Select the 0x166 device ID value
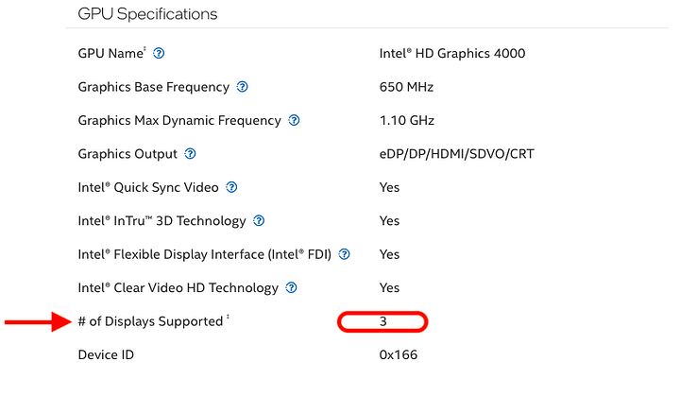The height and width of the screenshot is (396, 680). point(399,355)
